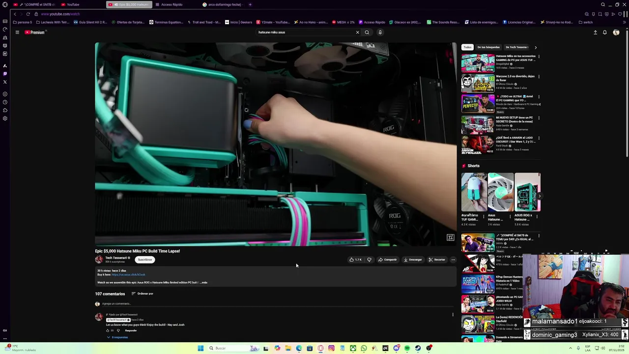Screen dimensions: 629x354
Task: Reload the current page
Action: (x=28, y=14)
